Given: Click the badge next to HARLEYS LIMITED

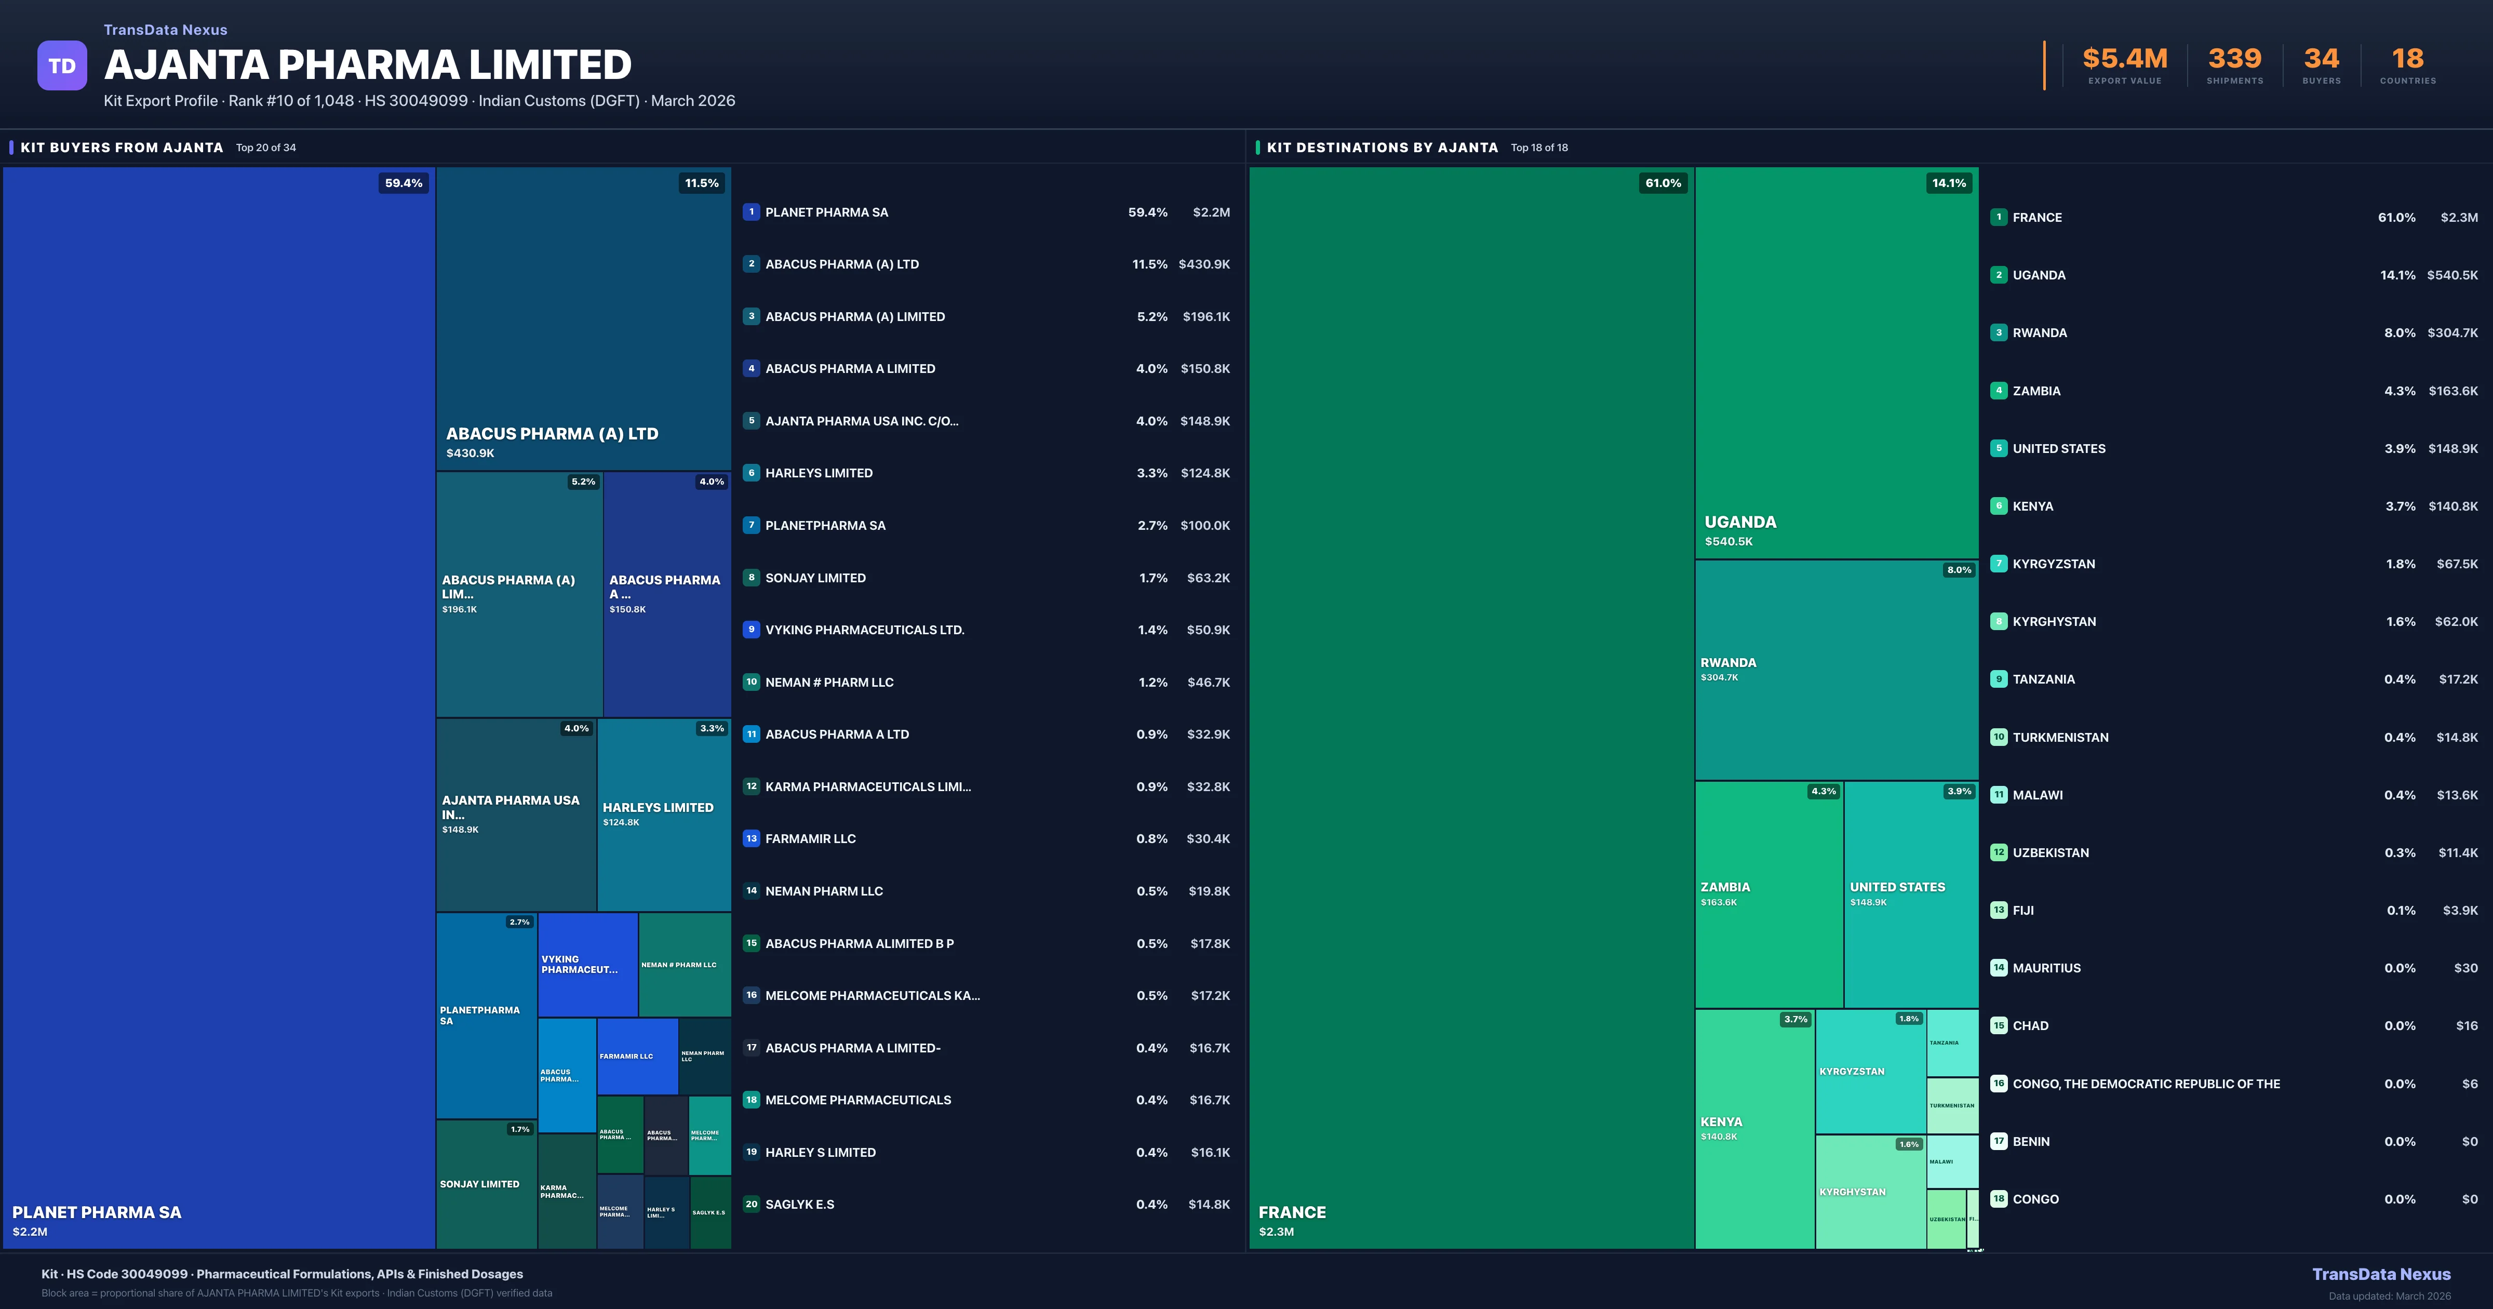Looking at the screenshot, I should pyautogui.click(x=751, y=473).
